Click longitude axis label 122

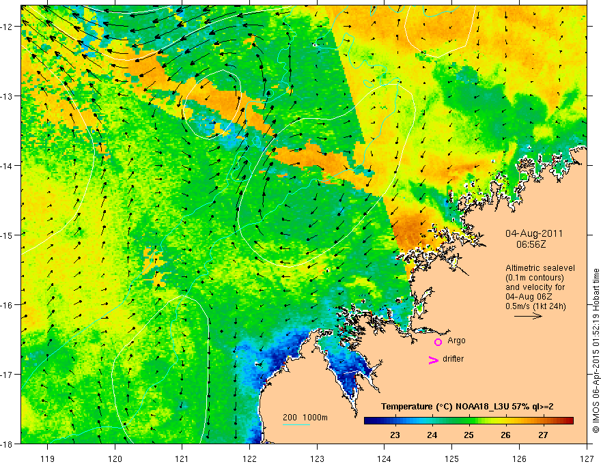249,459
